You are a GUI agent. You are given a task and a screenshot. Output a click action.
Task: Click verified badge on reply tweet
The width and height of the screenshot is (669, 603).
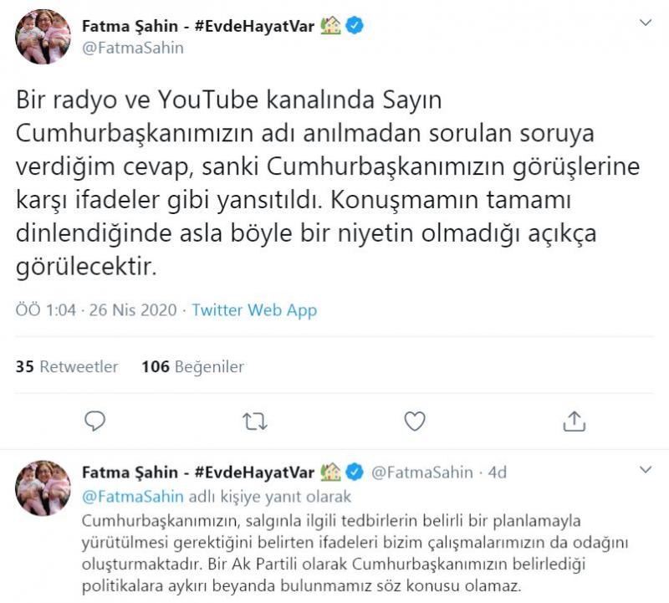tap(355, 473)
